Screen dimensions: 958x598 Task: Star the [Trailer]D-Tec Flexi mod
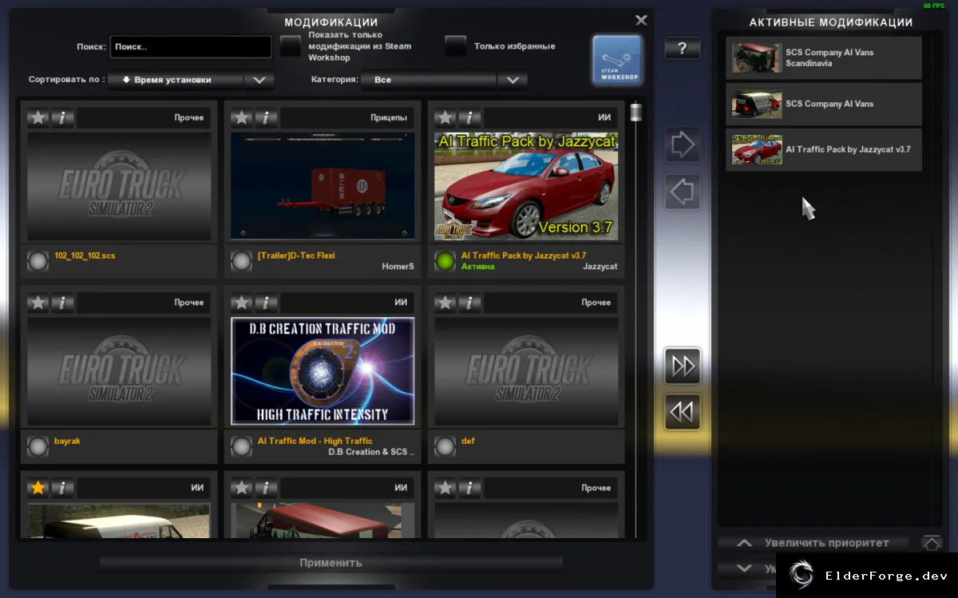coord(241,118)
